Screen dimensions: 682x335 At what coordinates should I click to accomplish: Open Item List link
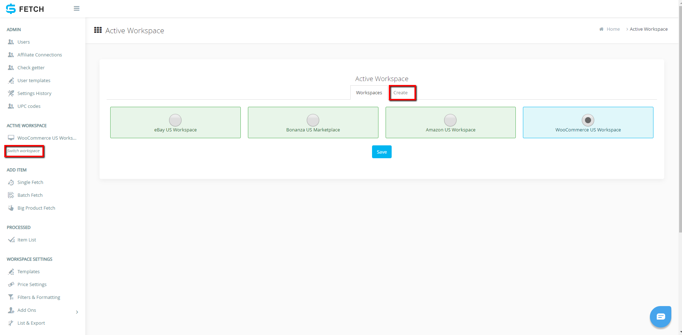27,240
